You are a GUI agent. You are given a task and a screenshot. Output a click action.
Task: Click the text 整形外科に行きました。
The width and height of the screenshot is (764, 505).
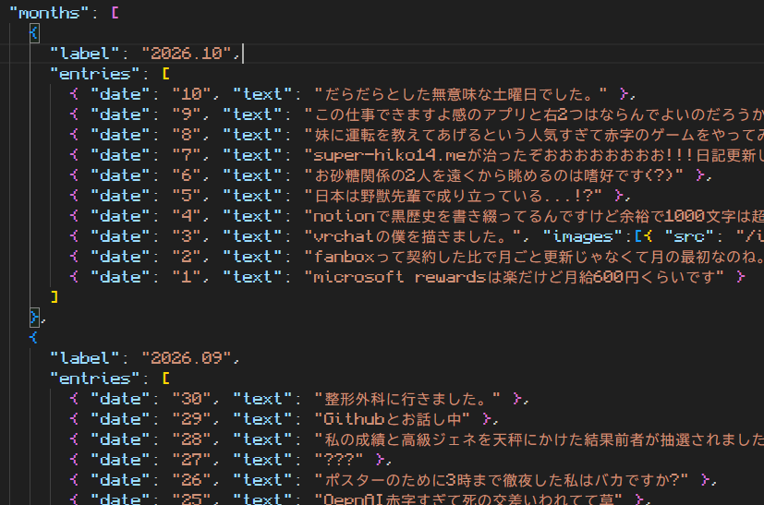coord(407,400)
